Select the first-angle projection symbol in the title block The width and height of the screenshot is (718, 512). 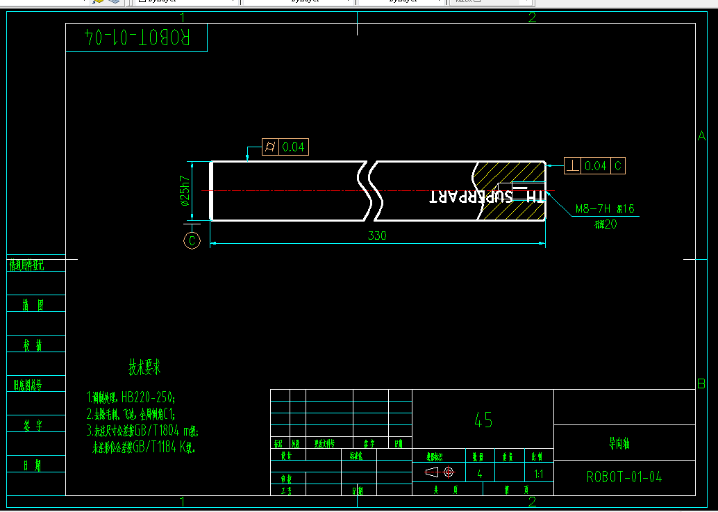click(439, 472)
